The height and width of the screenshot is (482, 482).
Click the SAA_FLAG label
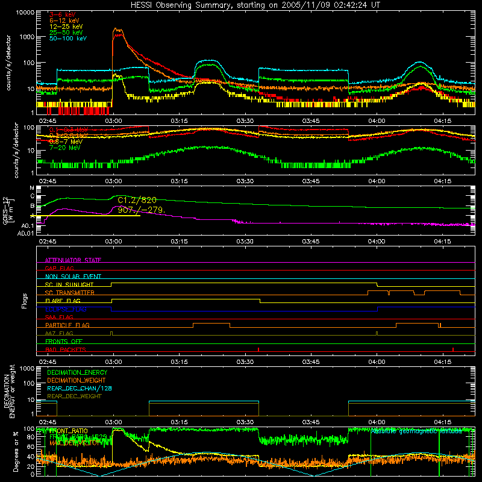(x=59, y=317)
